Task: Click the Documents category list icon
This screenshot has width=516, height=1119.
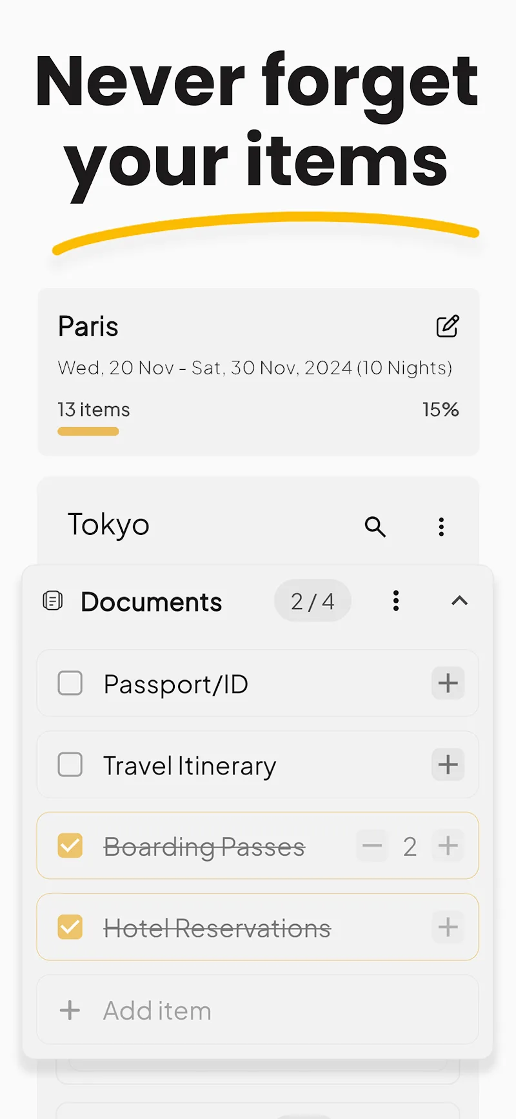Action: (53, 601)
